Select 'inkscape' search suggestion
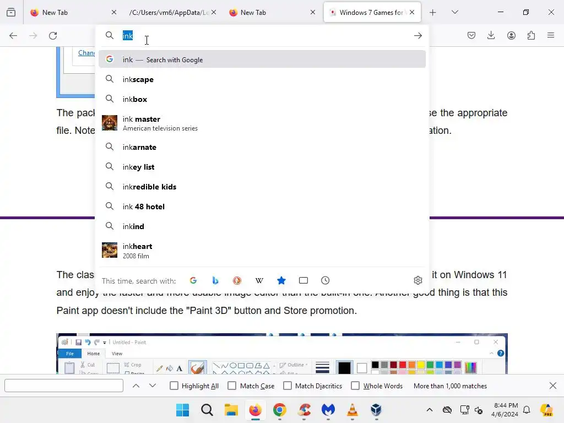 pyautogui.click(x=262, y=79)
